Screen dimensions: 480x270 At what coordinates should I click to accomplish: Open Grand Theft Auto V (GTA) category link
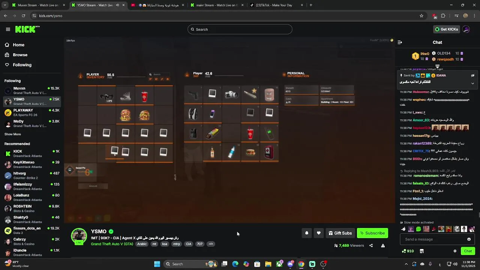(x=112, y=244)
